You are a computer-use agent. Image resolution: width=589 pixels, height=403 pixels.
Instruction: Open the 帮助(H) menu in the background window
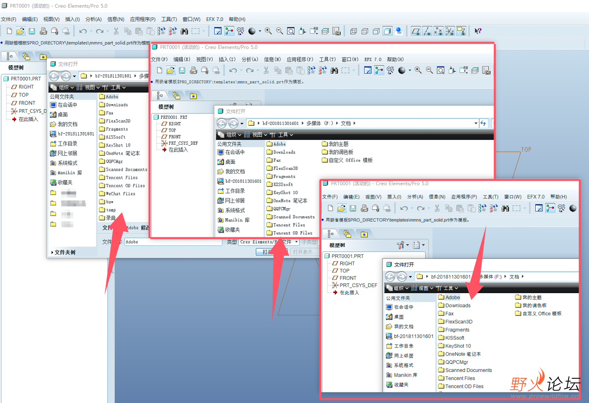237,19
